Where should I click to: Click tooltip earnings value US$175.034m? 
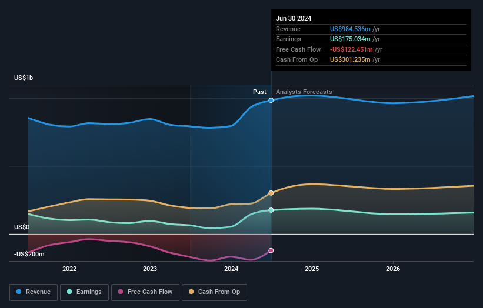coord(350,39)
